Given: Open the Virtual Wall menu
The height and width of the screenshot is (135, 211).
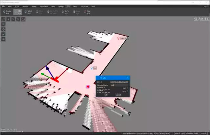Looking at the screenshot, I should (x=44, y=6).
